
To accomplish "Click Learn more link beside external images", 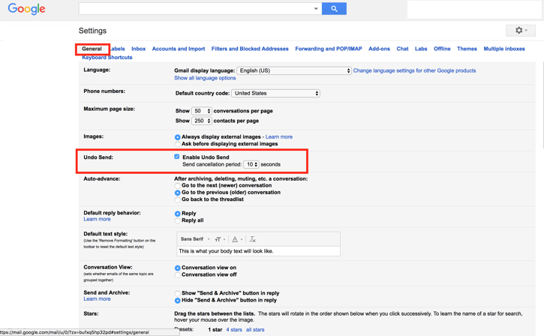I will click(279, 137).
